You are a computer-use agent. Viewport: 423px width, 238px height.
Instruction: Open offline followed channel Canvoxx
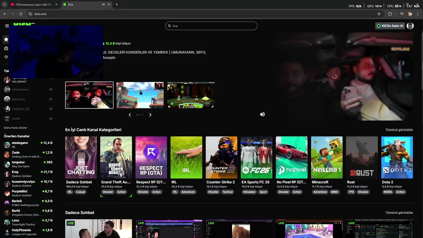(x=28, y=99)
